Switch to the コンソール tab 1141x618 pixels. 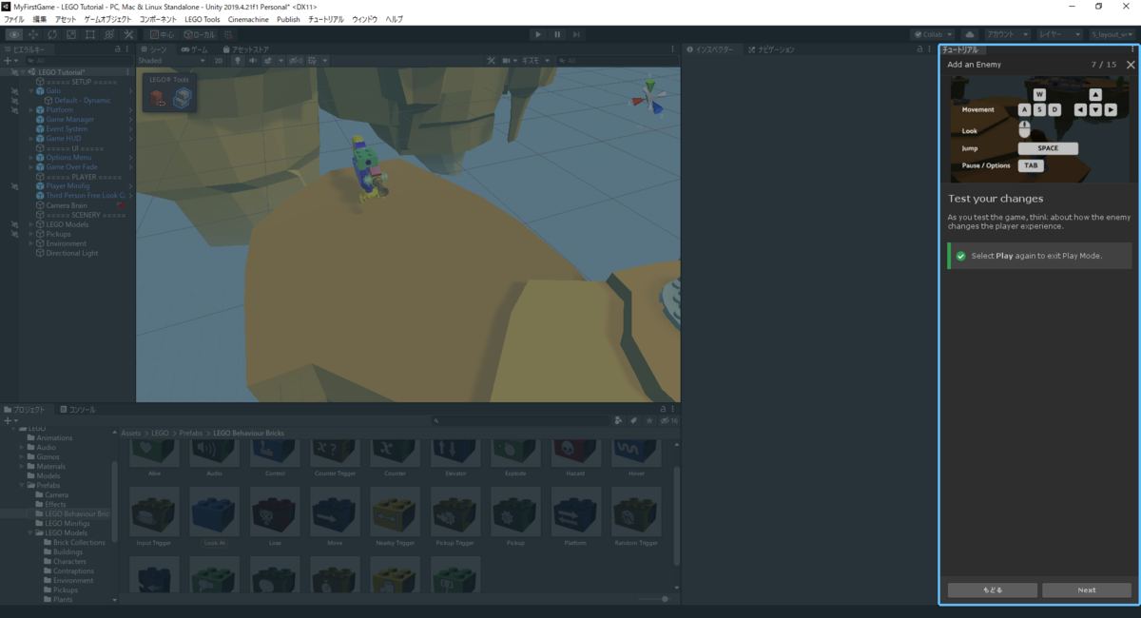[x=78, y=410]
